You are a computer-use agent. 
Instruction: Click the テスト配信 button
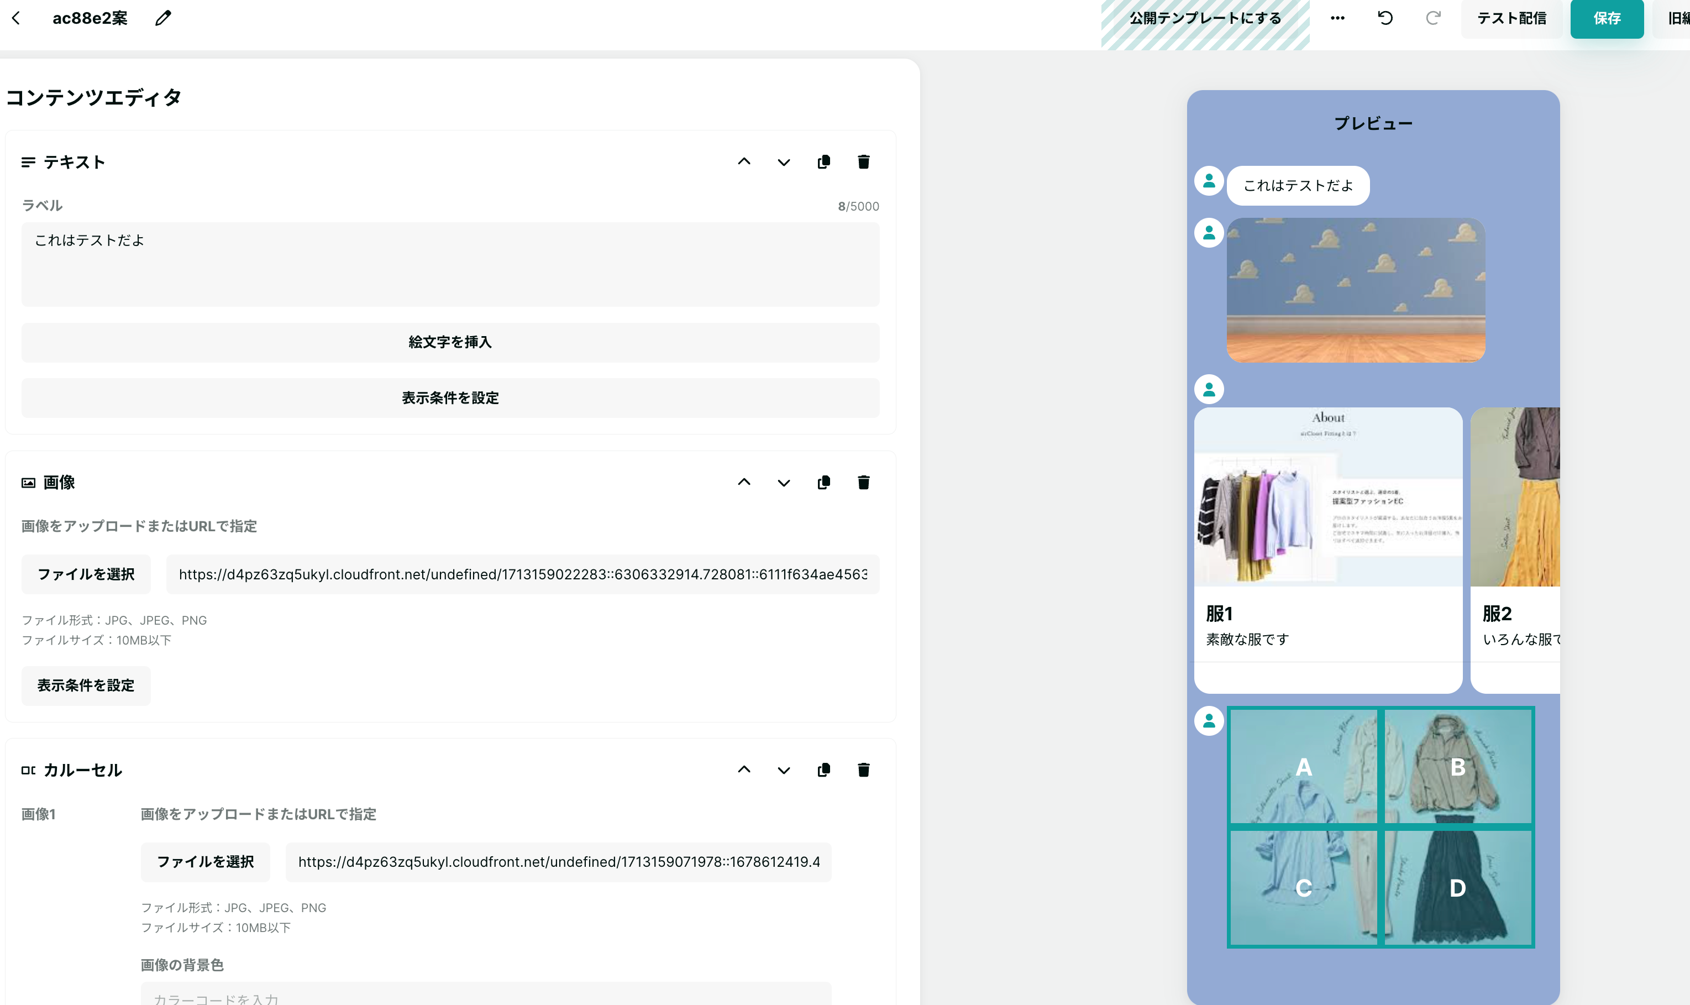point(1511,18)
